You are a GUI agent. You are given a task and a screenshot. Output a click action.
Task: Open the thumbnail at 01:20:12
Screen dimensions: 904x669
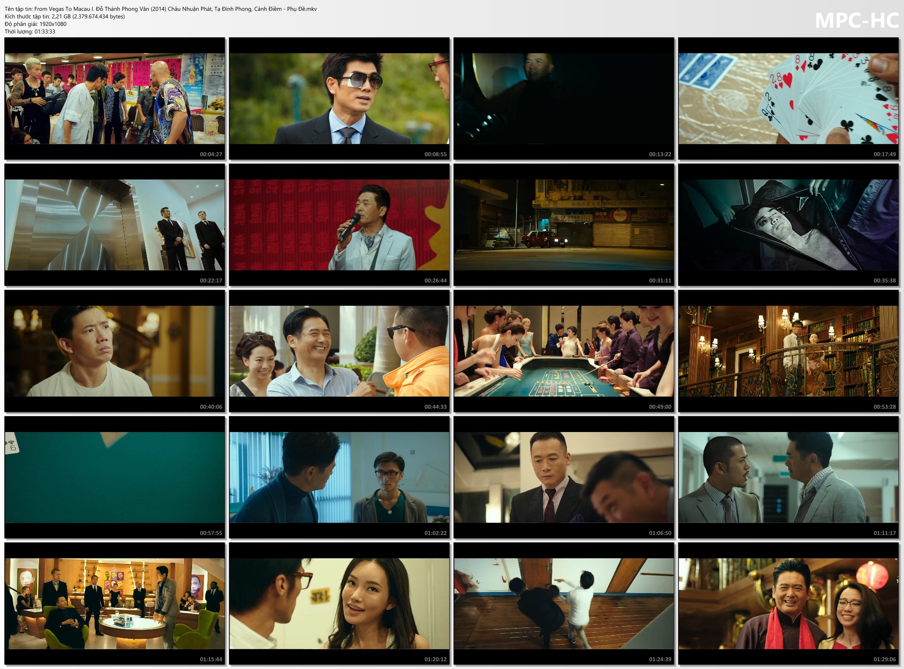[x=339, y=604]
